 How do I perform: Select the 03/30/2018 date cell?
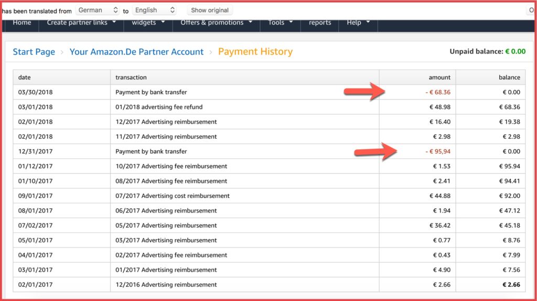62,92
